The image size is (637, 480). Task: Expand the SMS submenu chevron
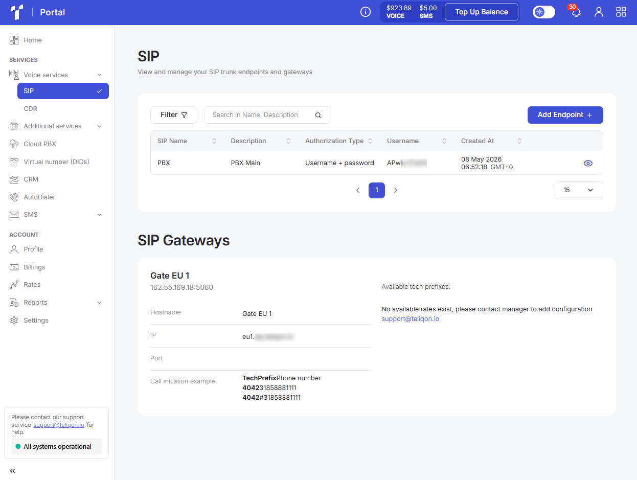click(x=100, y=215)
